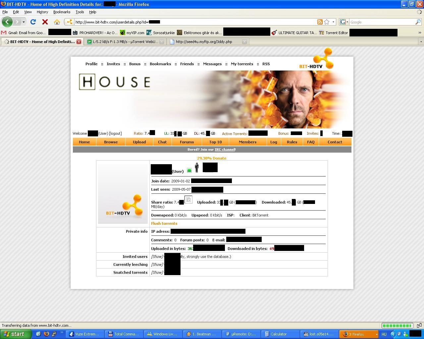Open the back/forward history dropdown arrow
Image resolution: width=424 pixels, height=339 pixels.
click(24, 22)
